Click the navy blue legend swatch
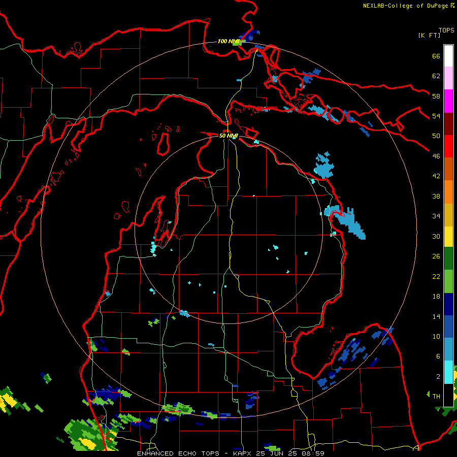The height and width of the screenshot is (457, 457). point(448,304)
